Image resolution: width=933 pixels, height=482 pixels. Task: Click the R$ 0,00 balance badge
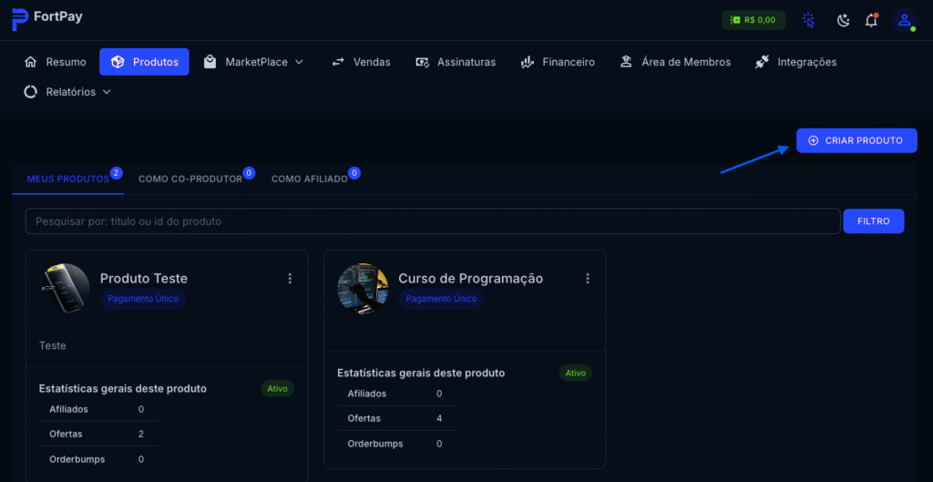tap(753, 20)
